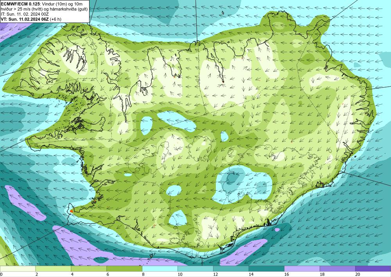Click the '0' label on the wind scale
This screenshot has width=391, height=277.
click(1, 274)
